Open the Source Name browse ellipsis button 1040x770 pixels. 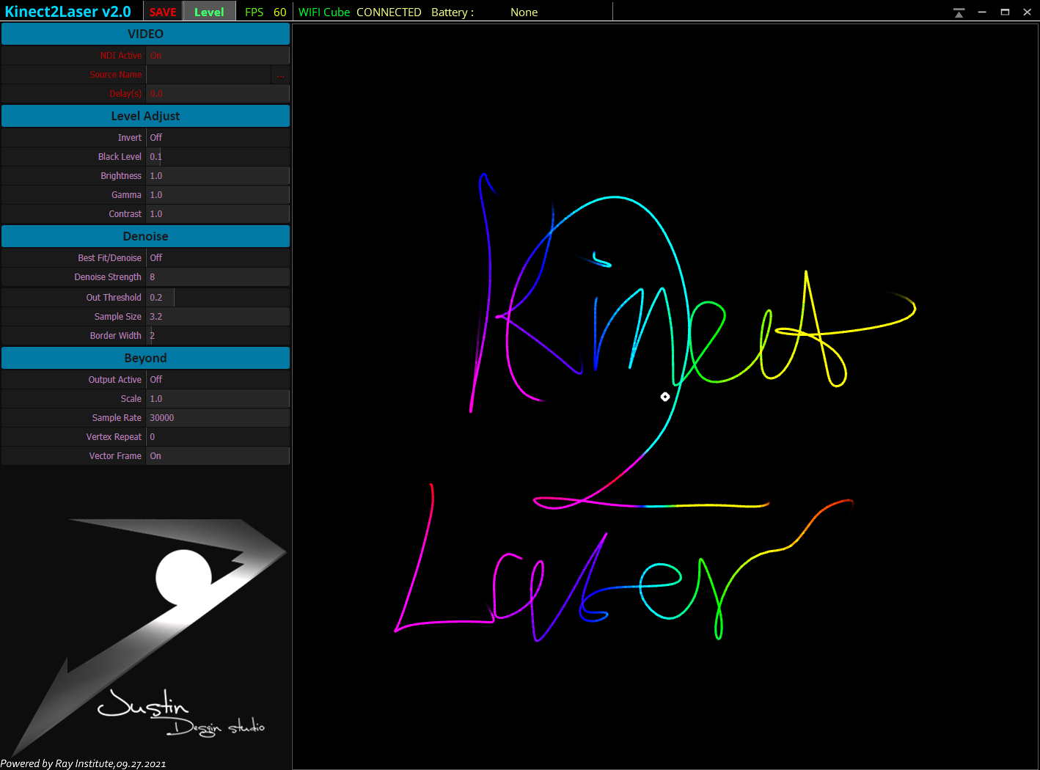280,75
